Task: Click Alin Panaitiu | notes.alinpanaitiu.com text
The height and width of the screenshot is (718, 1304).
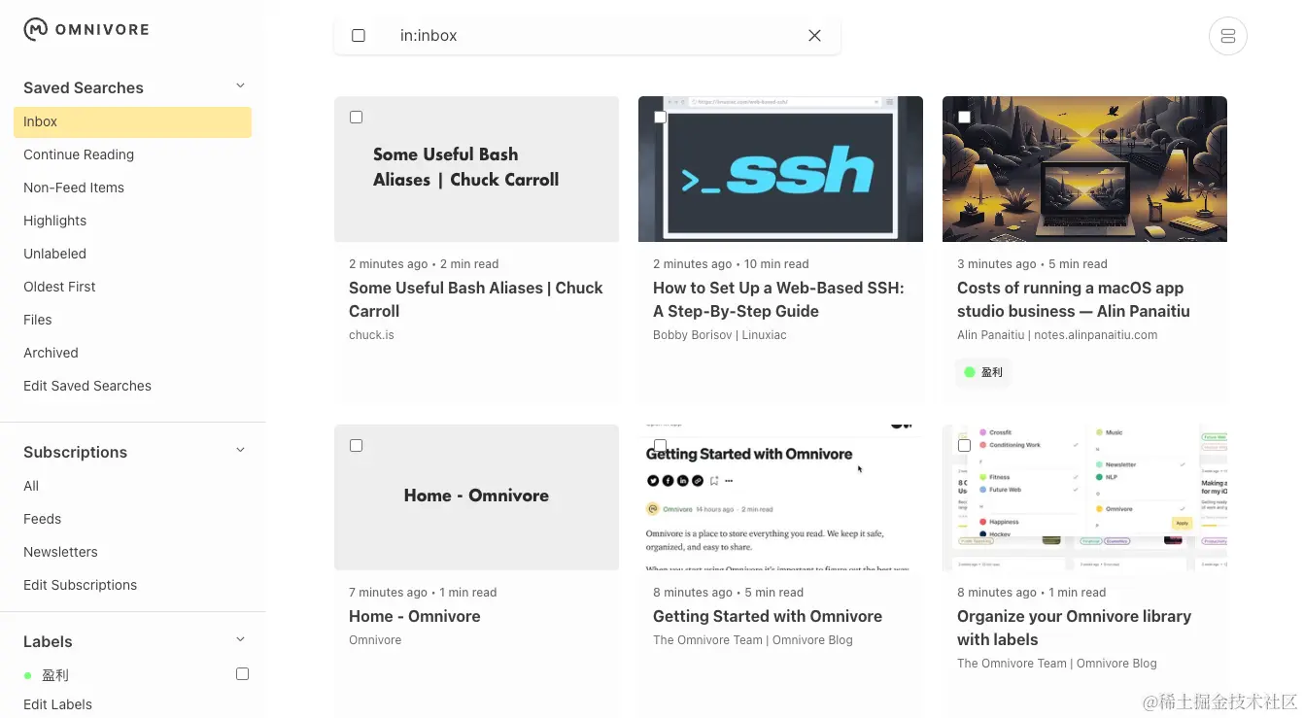Action: (x=1057, y=335)
